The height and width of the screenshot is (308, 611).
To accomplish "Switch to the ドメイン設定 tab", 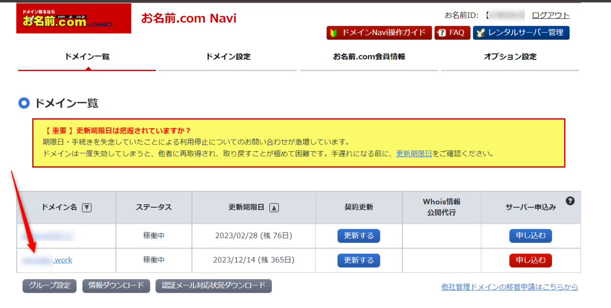I will pos(228,57).
